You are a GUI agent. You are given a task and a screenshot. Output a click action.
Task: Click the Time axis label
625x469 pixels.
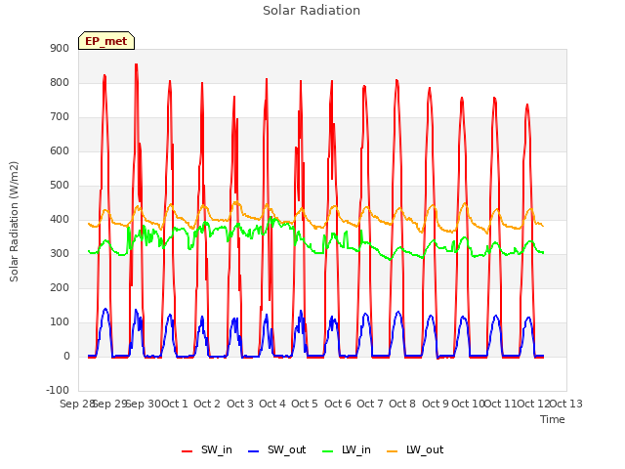(553, 419)
